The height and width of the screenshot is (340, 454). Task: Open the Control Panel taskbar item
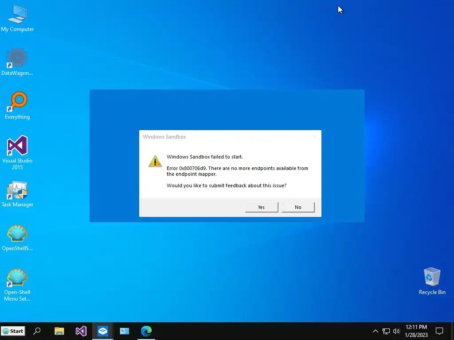pos(125,331)
